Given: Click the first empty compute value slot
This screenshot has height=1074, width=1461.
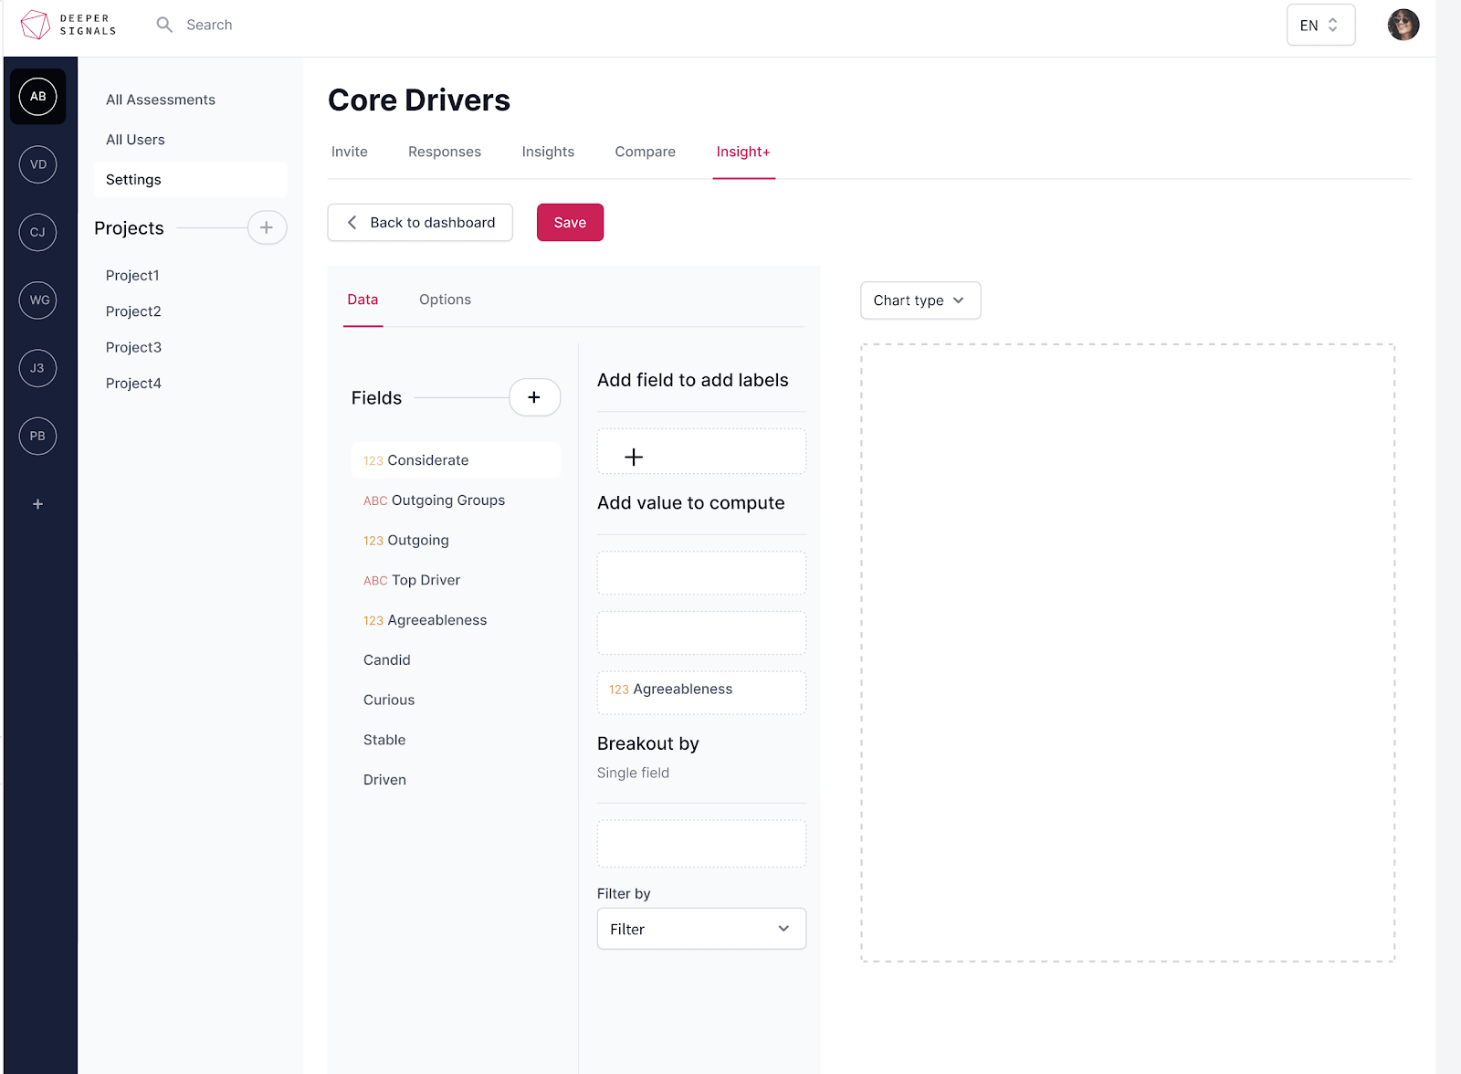Looking at the screenshot, I should 701,573.
